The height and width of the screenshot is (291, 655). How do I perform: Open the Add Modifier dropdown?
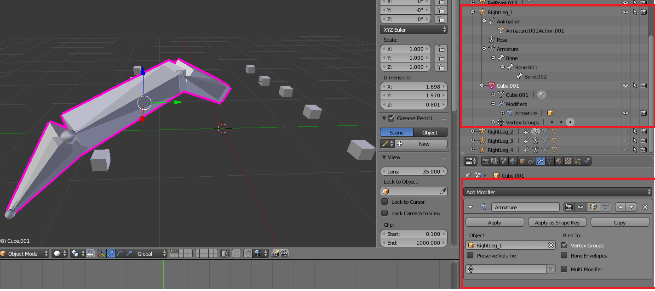tap(557, 192)
